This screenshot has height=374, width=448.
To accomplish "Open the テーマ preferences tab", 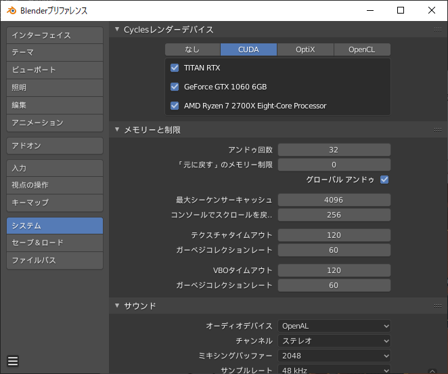I will (x=55, y=52).
